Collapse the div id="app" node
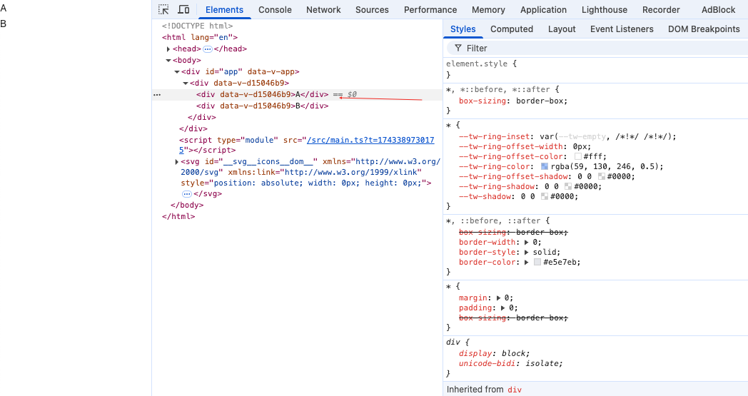This screenshot has height=396, width=748. point(177,72)
